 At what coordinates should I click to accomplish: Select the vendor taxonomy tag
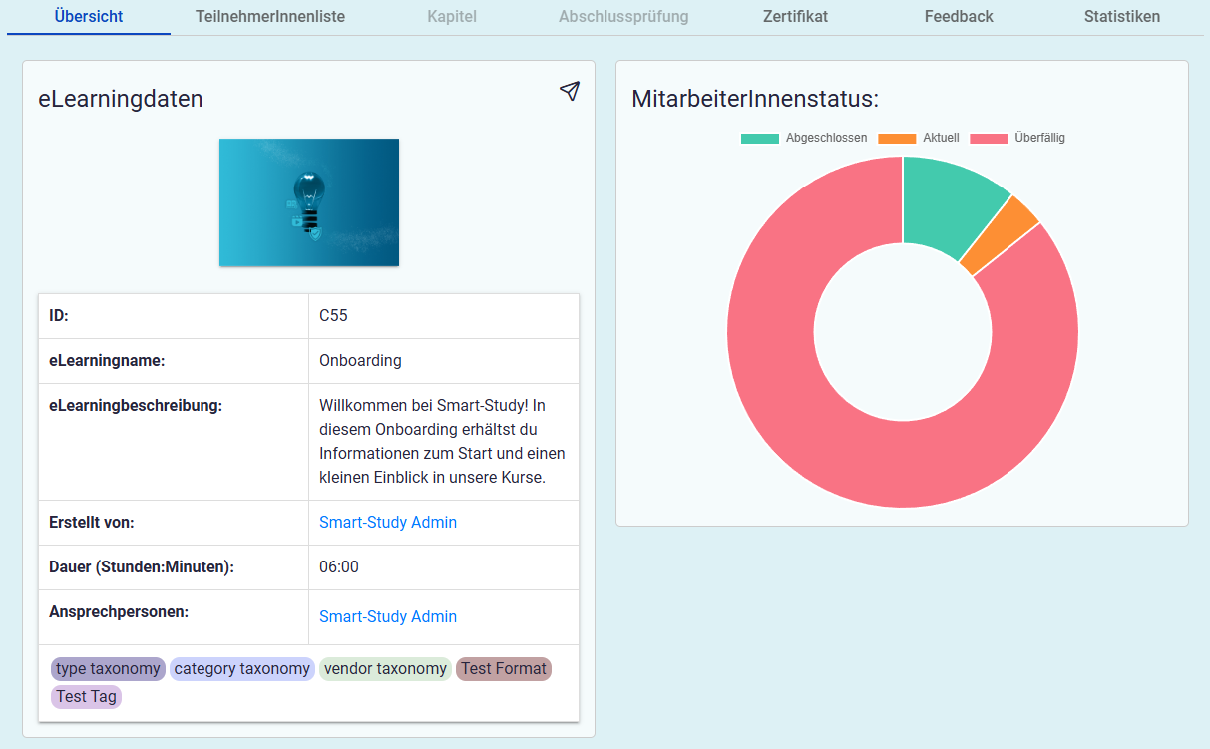385,669
